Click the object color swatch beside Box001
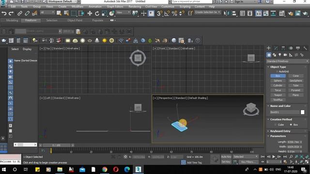The height and width of the screenshot is (174, 310). click(x=302, y=112)
